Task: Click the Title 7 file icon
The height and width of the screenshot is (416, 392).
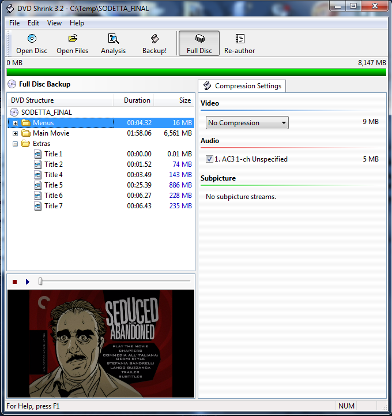Action: point(37,206)
